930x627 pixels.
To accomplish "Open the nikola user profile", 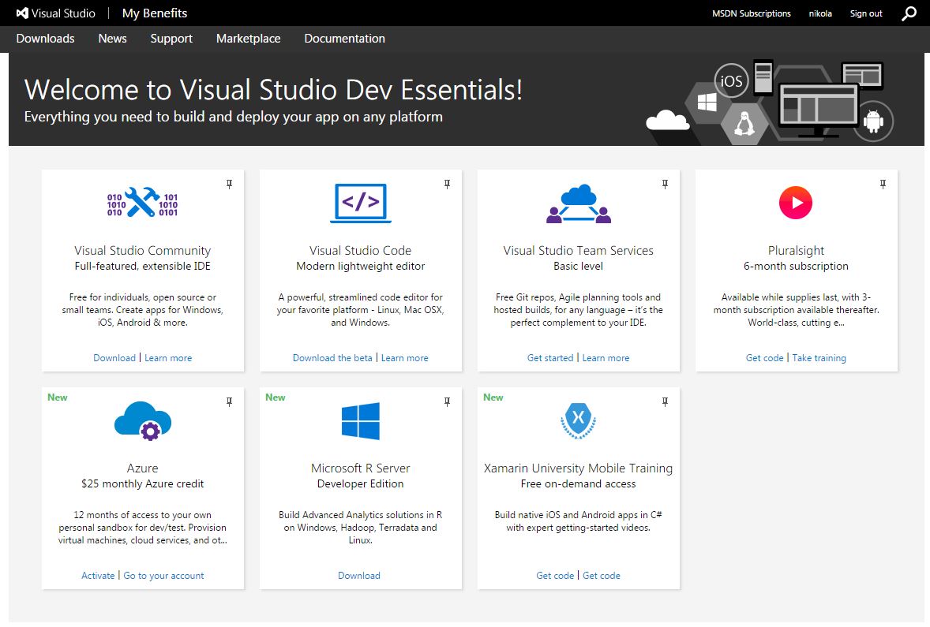I will click(x=820, y=13).
